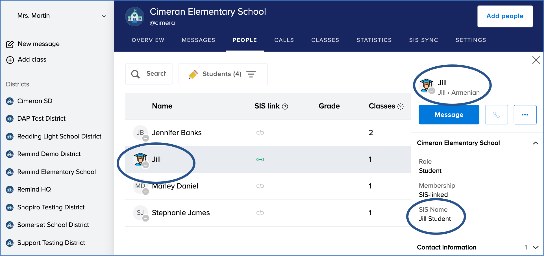Expand the Contact information section

point(535,248)
